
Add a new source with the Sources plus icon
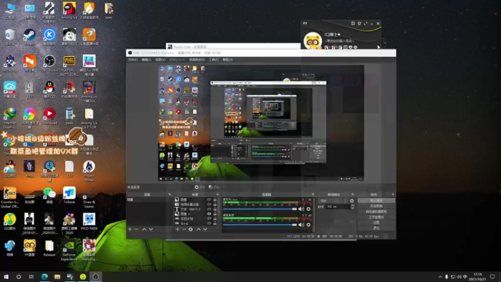177,229
